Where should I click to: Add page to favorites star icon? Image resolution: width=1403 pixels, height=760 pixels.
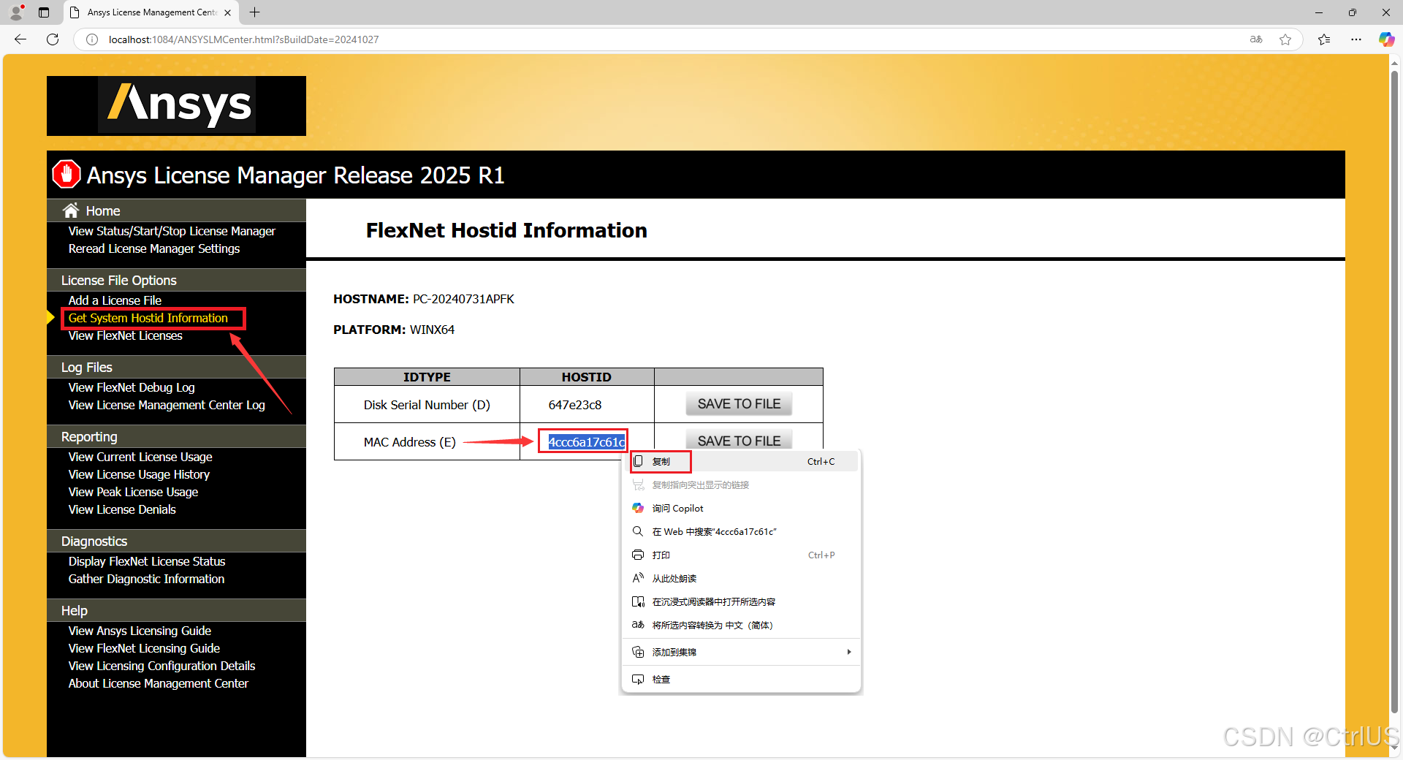[1285, 39]
